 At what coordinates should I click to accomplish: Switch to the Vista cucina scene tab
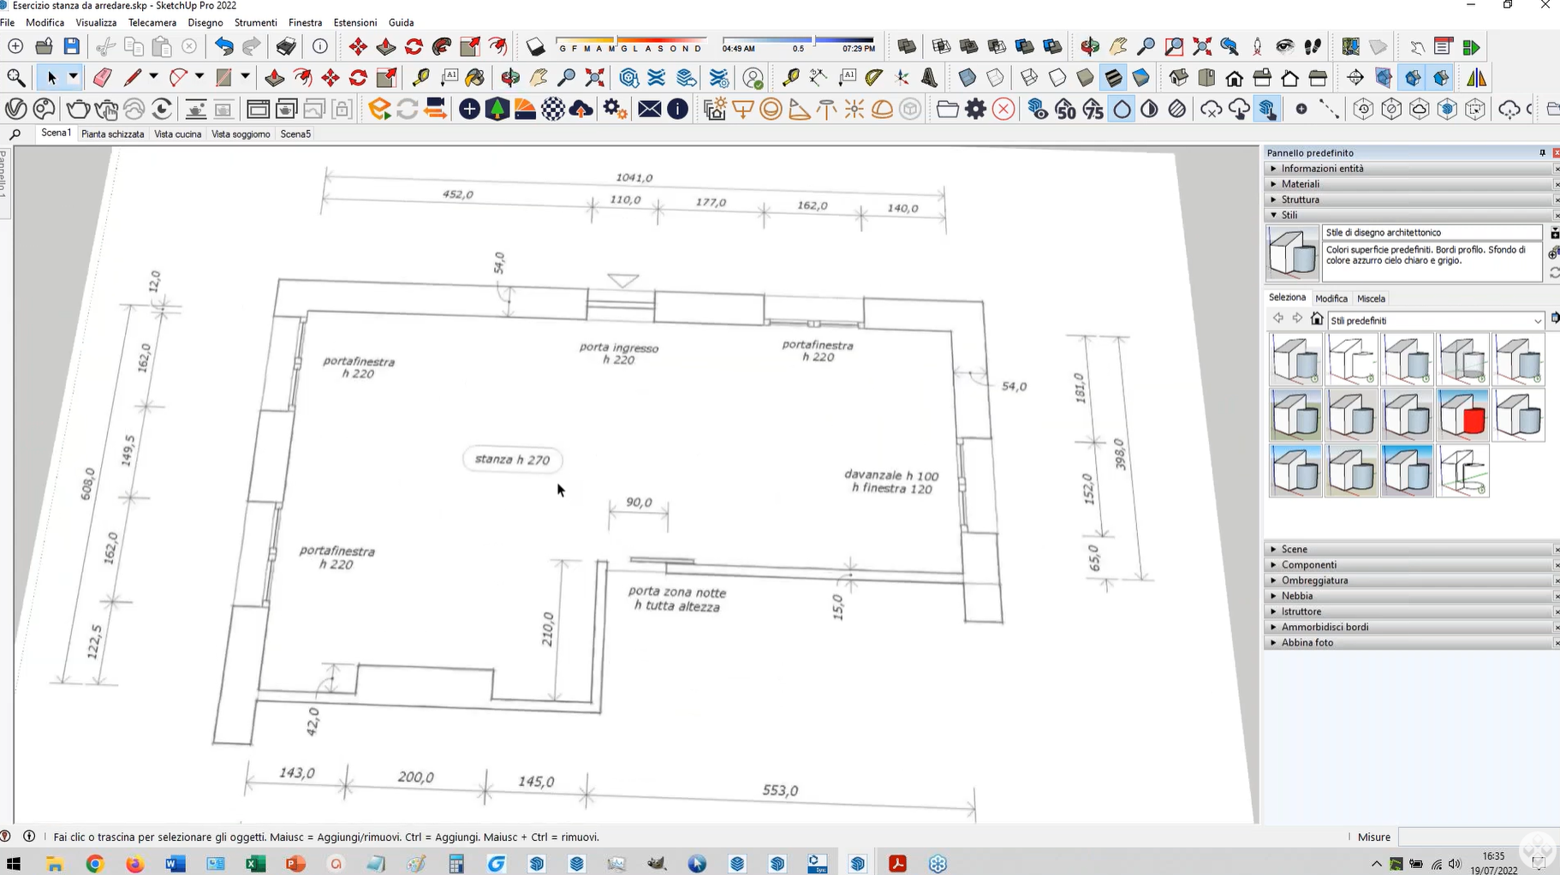177,134
